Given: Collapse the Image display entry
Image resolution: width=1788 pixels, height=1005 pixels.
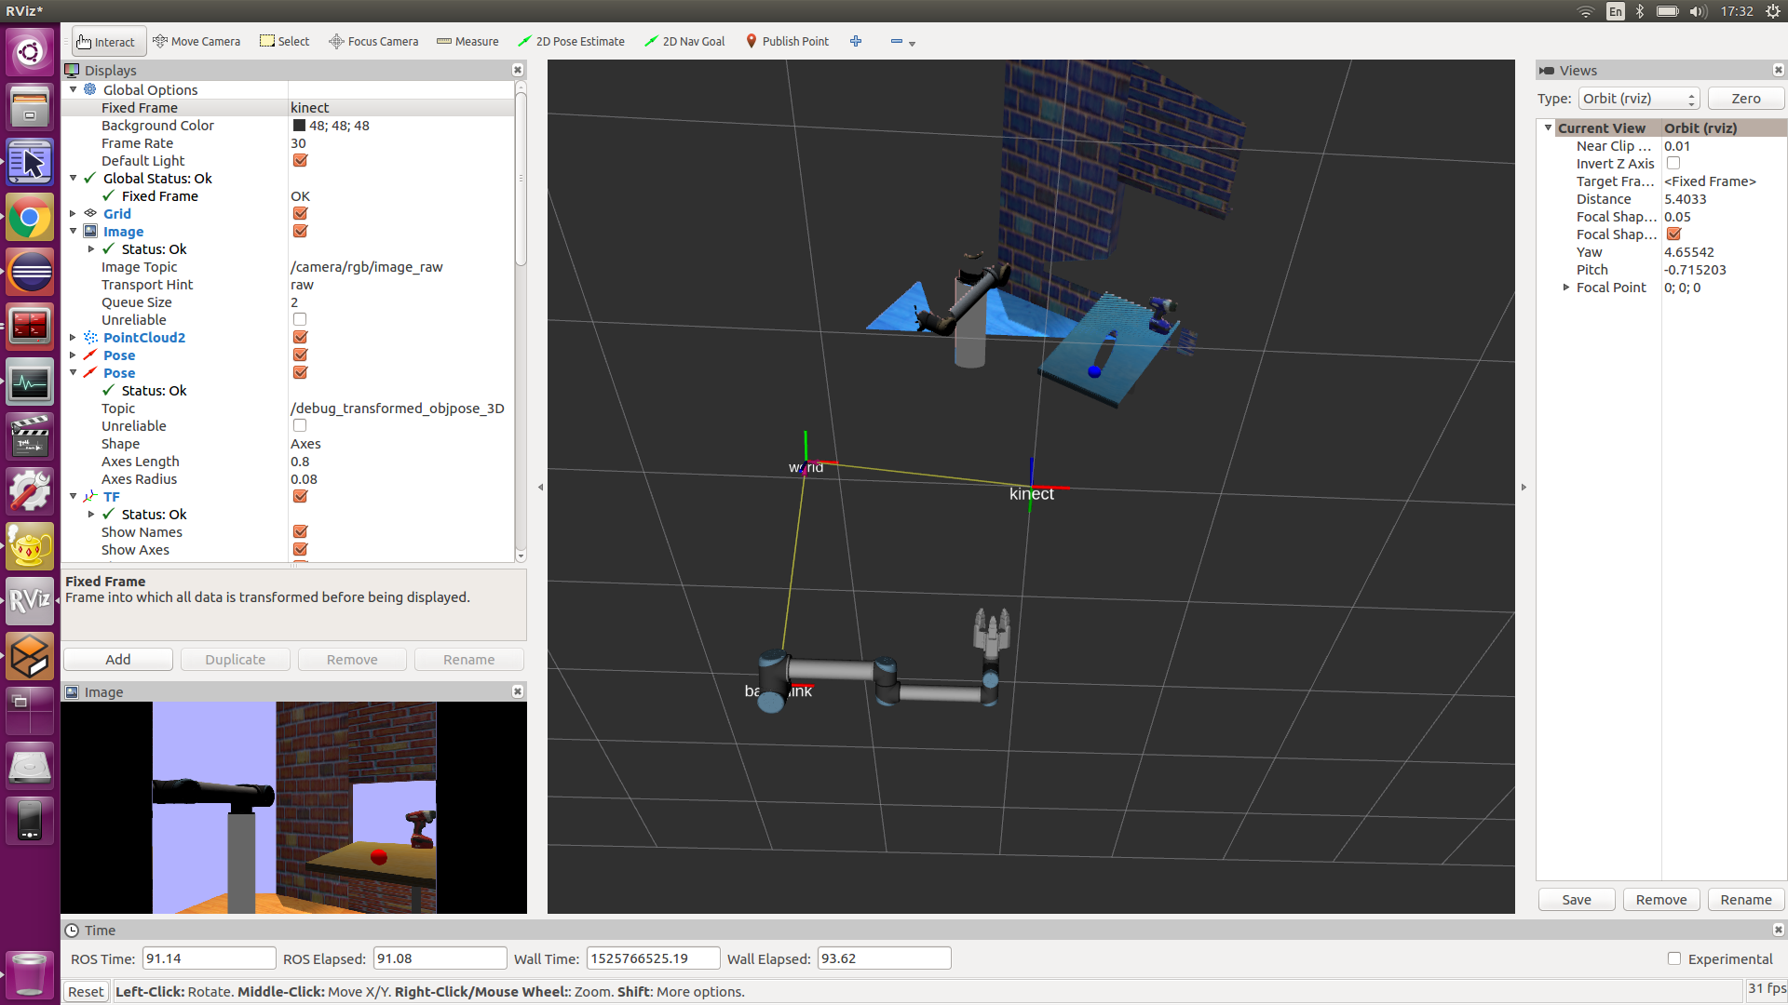Looking at the screenshot, I should point(74,232).
